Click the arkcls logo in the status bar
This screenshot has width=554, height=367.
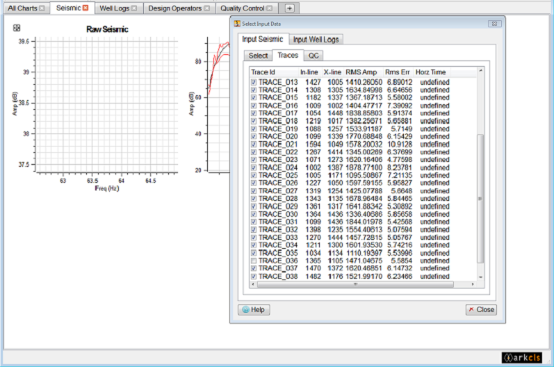(521, 357)
